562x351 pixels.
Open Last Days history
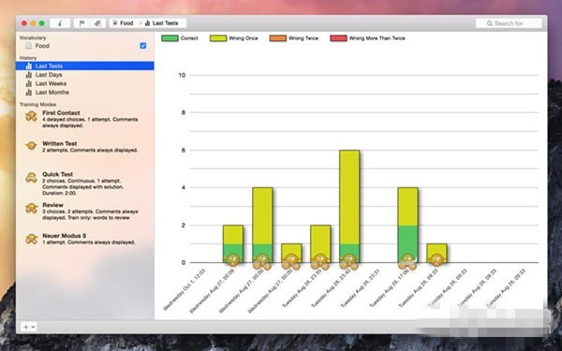[85, 75]
